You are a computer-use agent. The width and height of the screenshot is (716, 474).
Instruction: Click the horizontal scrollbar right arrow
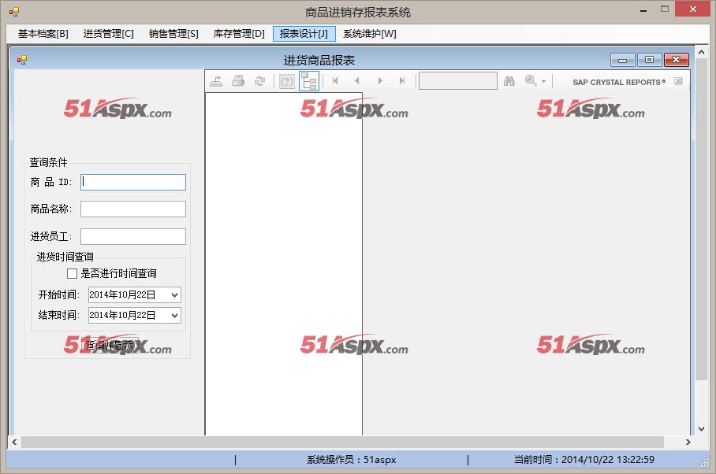[x=688, y=442]
